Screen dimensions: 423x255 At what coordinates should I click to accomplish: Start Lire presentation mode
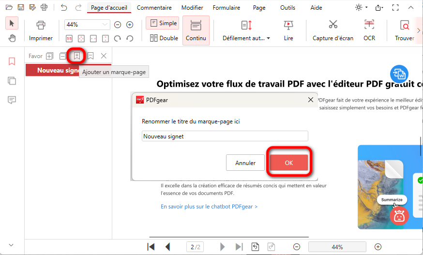(x=288, y=31)
